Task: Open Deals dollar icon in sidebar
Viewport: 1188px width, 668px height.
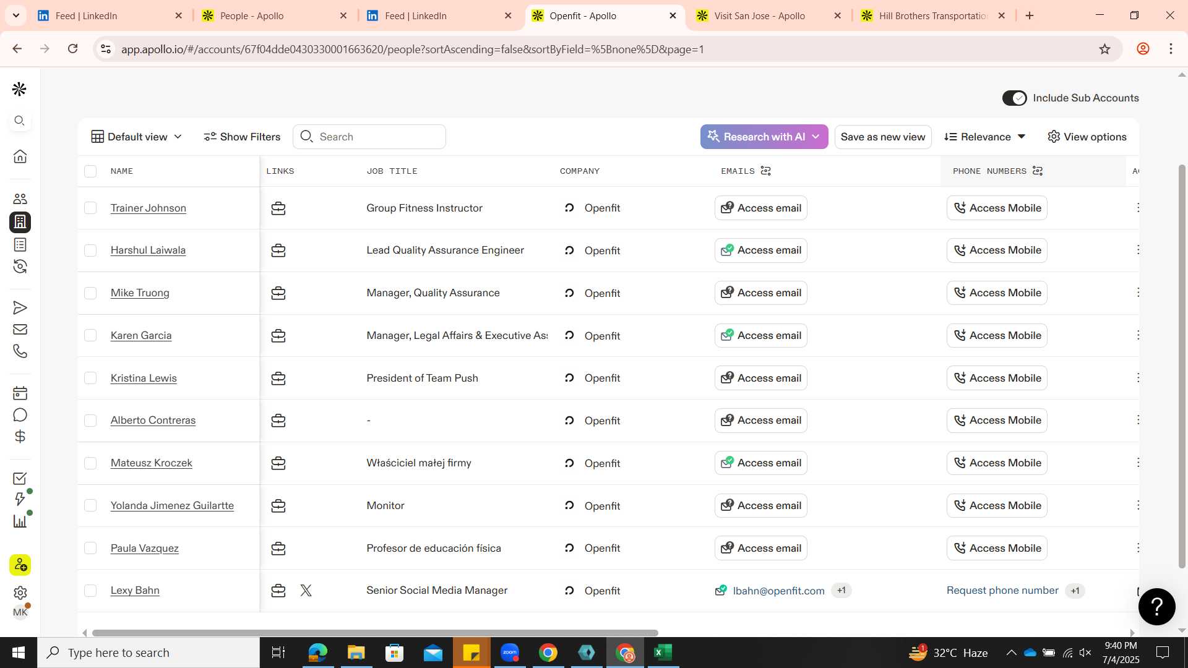Action: (20, 437)
